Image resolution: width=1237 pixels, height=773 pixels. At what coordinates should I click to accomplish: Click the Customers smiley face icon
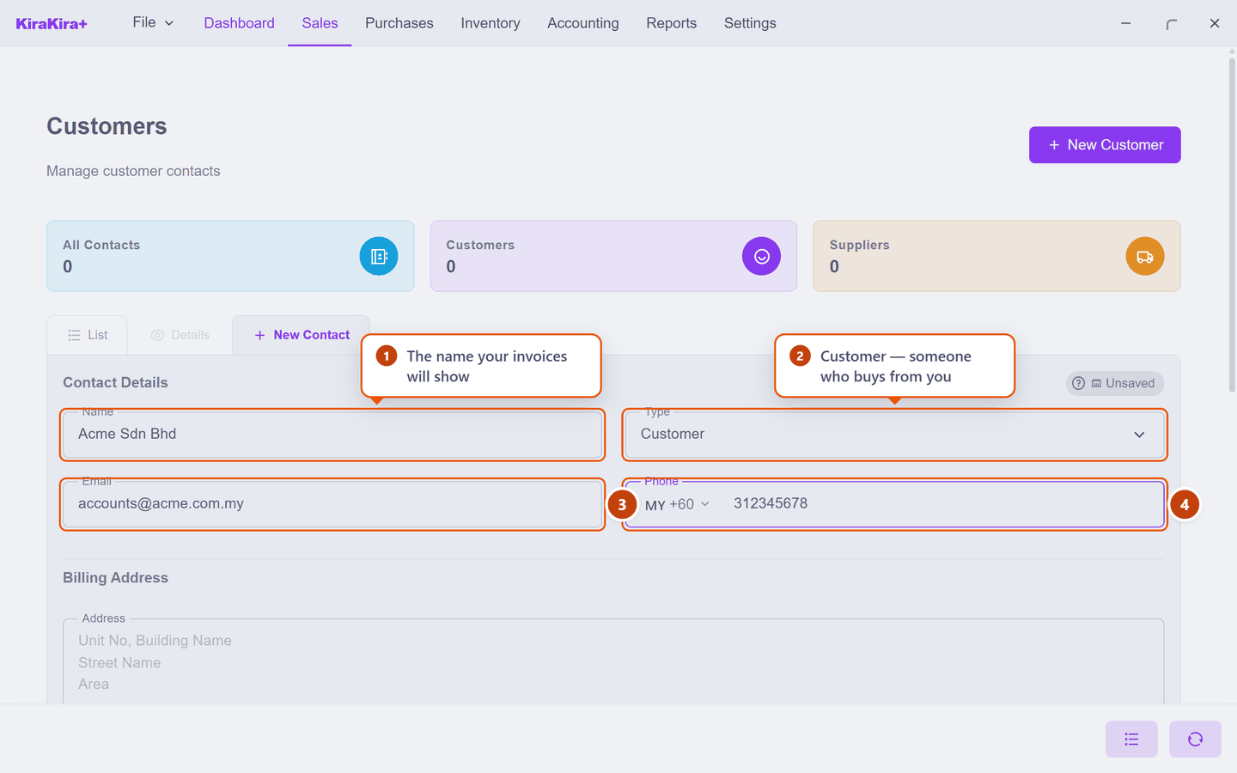click(761, 256)
